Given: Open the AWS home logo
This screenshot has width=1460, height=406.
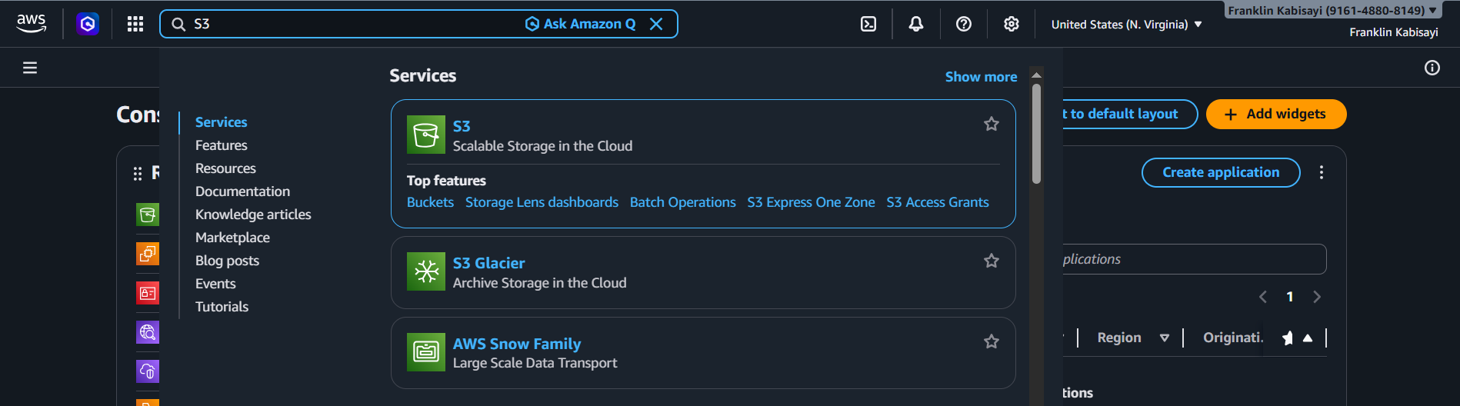Looking at the screenshot, I should (x=32, y=24).
